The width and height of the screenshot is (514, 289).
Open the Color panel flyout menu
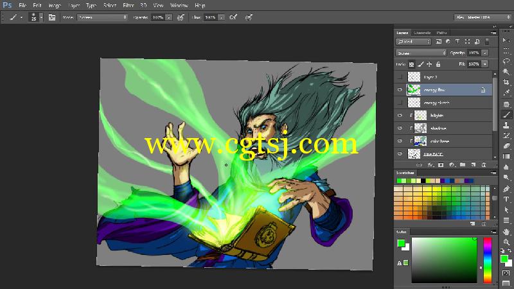(x=493, y=232)
